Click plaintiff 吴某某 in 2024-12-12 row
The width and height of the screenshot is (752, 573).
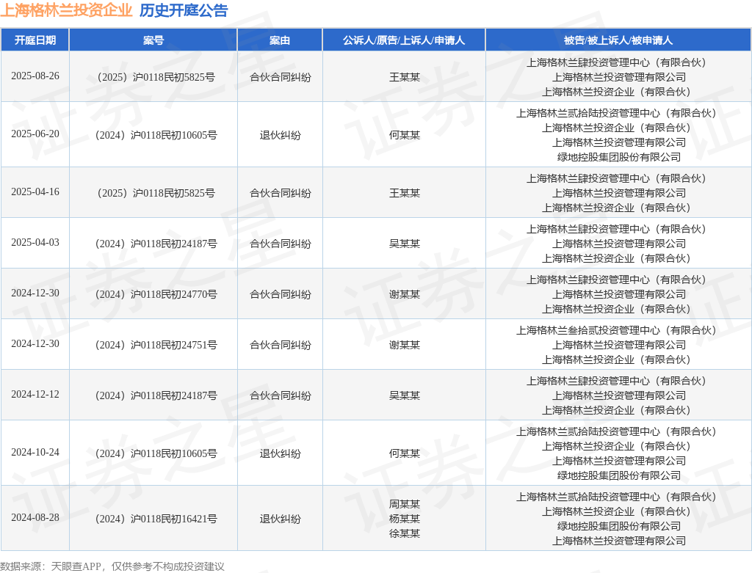pyautogui.click(x=405, y=395)
